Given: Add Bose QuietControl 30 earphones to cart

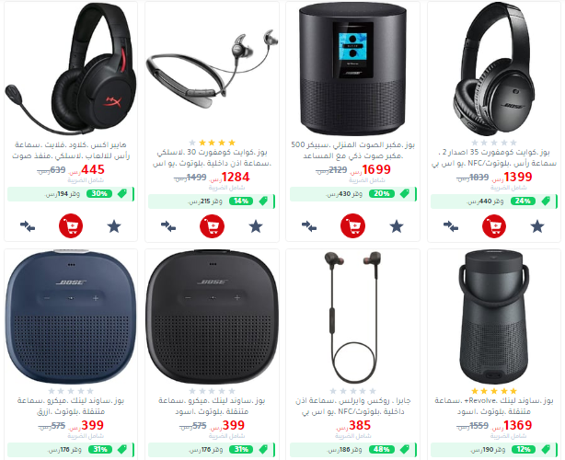Looking at the screenshot, I should pos(212,225).
